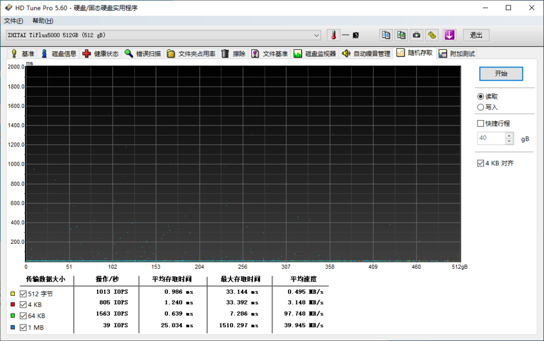Enable the 快捷行程 checkbox
Viewport: 544px width, 341px height.
coord(480,124)
